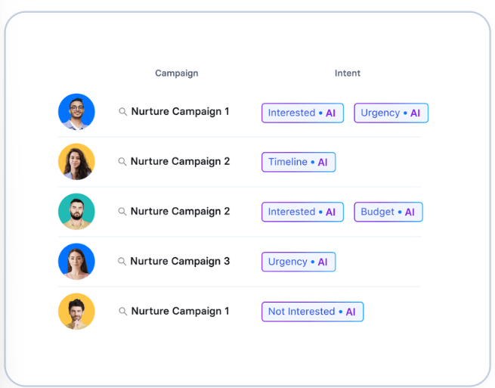Click the thinking man's avatar on yellow background
The height and width of the screenshot is (388, 495).
pyautogui.click(x=76, y=312)
